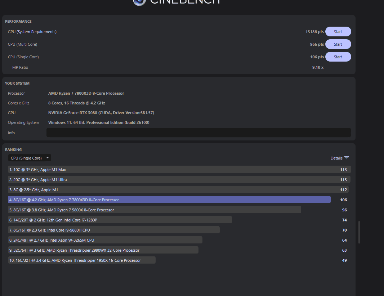Click the ranking score 113 of M1 Max
The image size is (384, 296).
click(x=343, y=170)
